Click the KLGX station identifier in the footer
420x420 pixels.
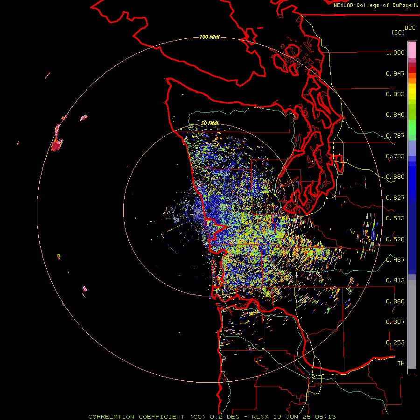260,417
